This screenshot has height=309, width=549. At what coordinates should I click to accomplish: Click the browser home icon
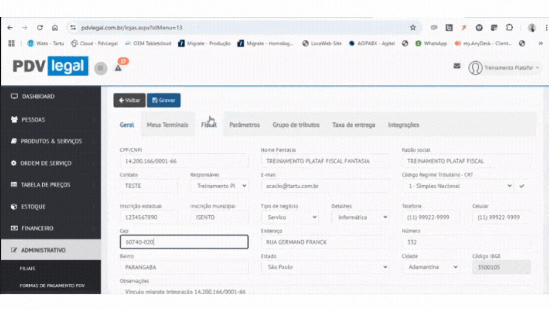click(55, 27)
